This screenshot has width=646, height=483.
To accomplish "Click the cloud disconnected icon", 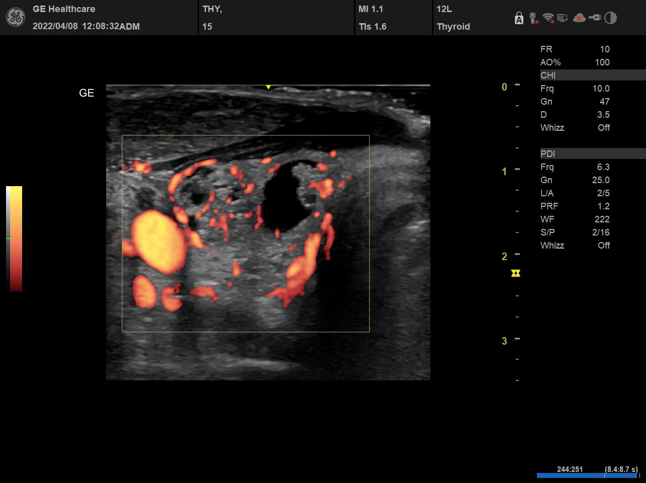I will coord(579,19).
